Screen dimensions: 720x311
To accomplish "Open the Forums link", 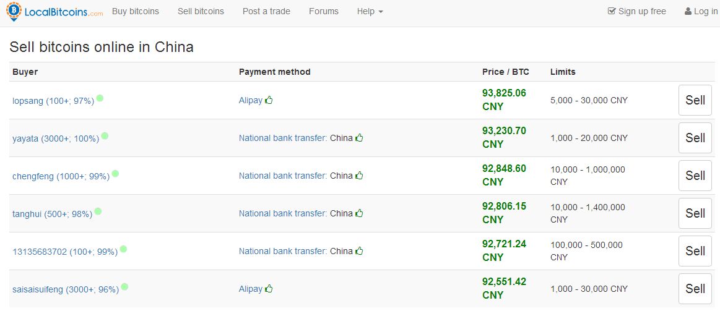I will (324, 12).
